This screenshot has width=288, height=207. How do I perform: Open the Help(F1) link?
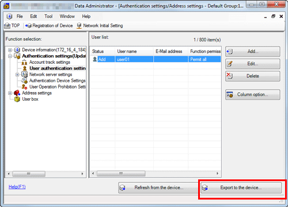(x=17, y=187)
